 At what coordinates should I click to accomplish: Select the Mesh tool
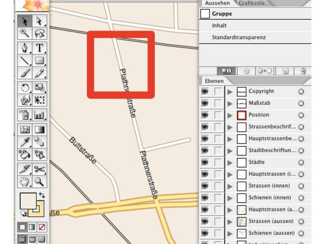25,130
